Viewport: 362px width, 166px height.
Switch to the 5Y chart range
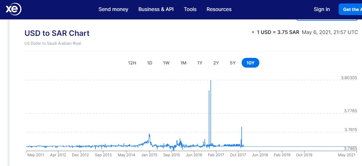[233, 63]
